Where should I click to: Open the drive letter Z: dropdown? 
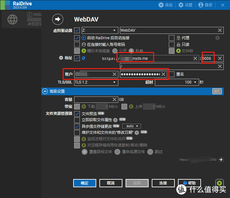pyautogui.click(x=100, y=30)
